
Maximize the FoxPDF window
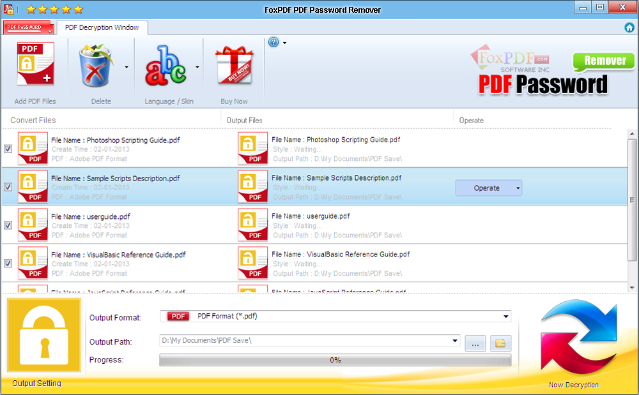click(x=600, y=7)
